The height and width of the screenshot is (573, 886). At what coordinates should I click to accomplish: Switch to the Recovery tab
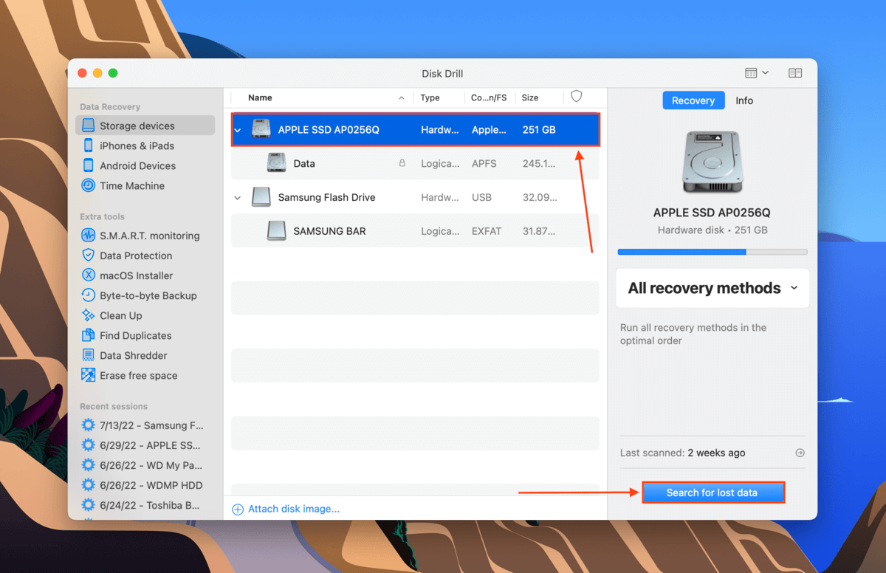click(693, 100)
